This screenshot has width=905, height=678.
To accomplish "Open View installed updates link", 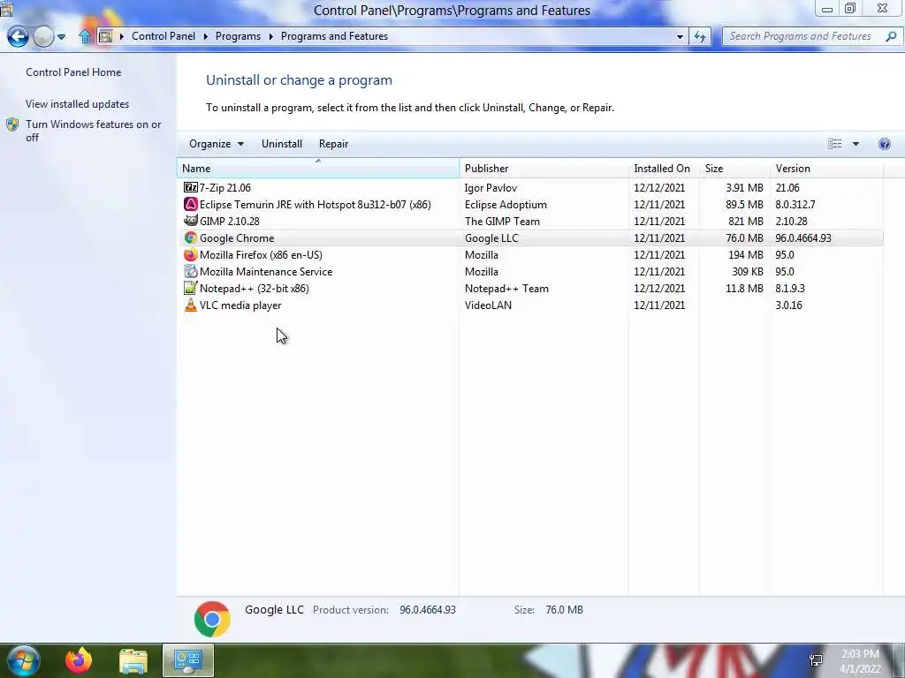I will (x=78, y=104).
